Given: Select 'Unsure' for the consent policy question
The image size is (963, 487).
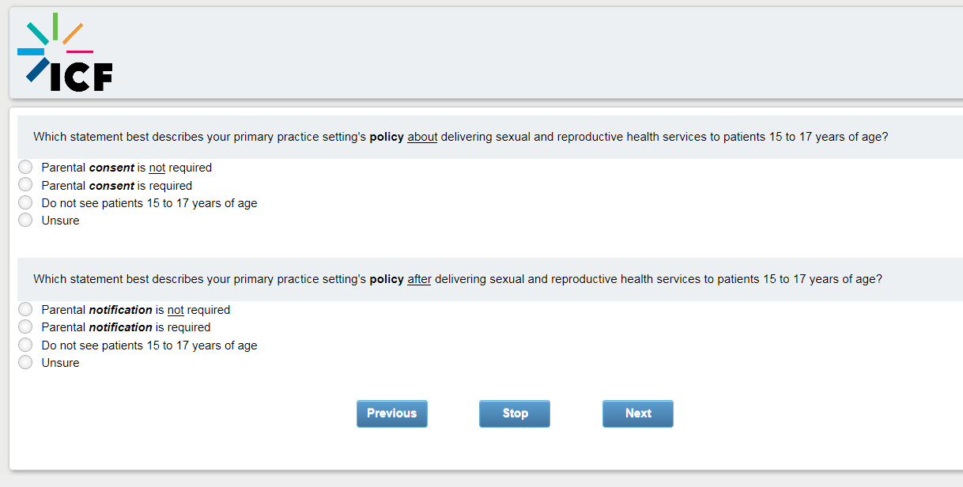Looking at the screenshot, I should pos(25,221).
